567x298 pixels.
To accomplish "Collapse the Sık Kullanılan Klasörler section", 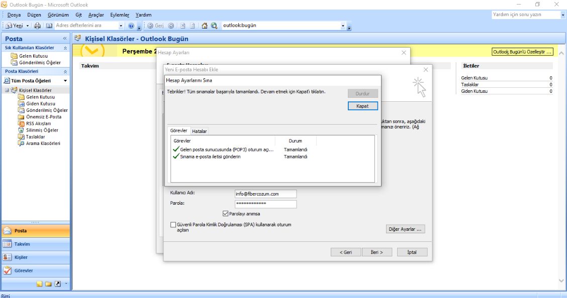I will click(65, 48).
